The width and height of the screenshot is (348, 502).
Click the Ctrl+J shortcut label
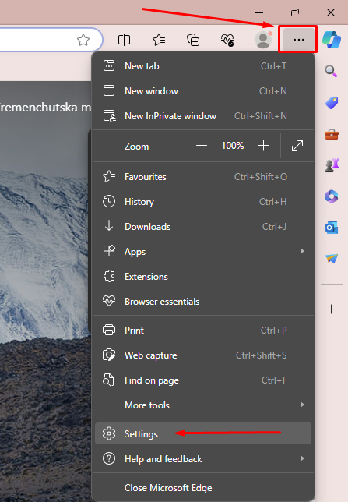click(275, 227)
